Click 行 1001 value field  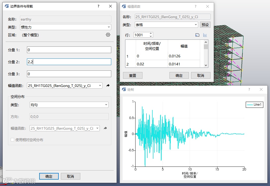(142, 35)
